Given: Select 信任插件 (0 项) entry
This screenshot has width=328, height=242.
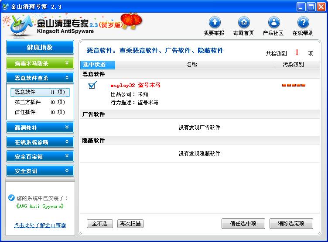Looking at the screenshot, I should coord(40,112).
